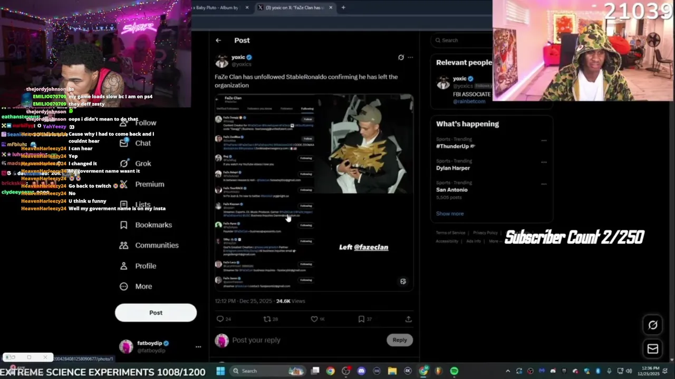675x379 pixels.
Task: Open Grok in the X sidebar
Action: (136, 164)
